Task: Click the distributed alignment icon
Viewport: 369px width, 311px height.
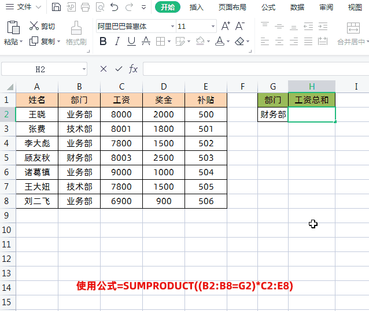Action: (x=323, y=42)
